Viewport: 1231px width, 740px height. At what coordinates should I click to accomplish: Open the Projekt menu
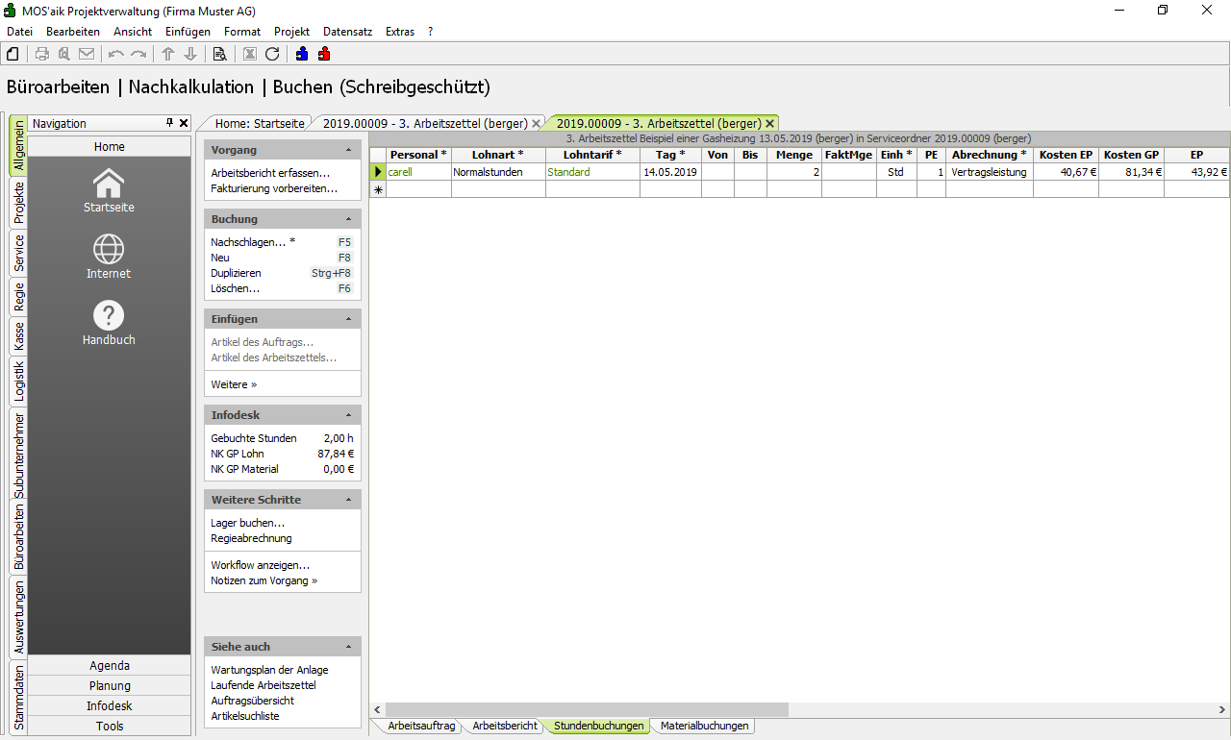click(x=291, y=32)
